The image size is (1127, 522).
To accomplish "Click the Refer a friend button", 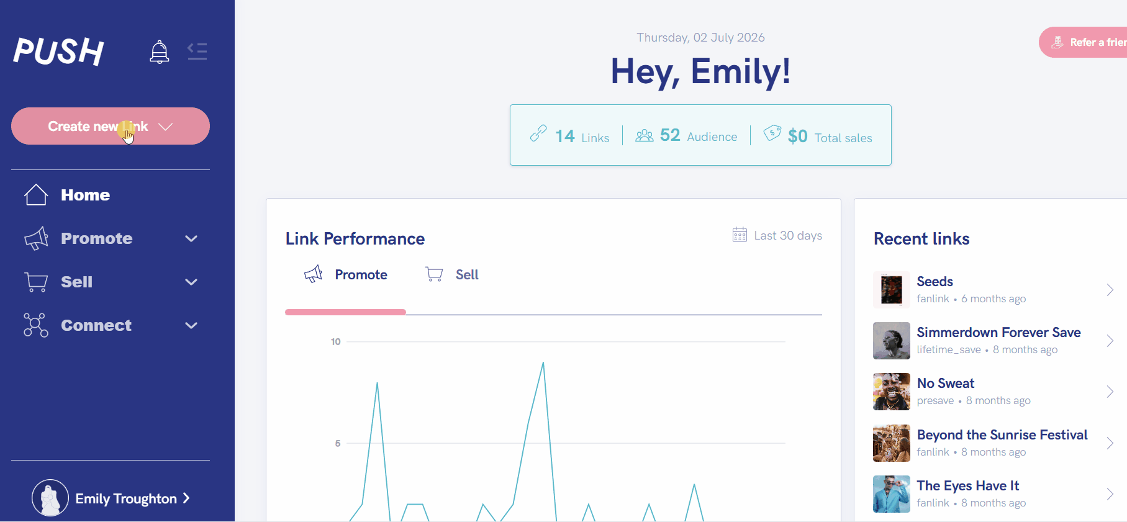I will [1083, 42].
